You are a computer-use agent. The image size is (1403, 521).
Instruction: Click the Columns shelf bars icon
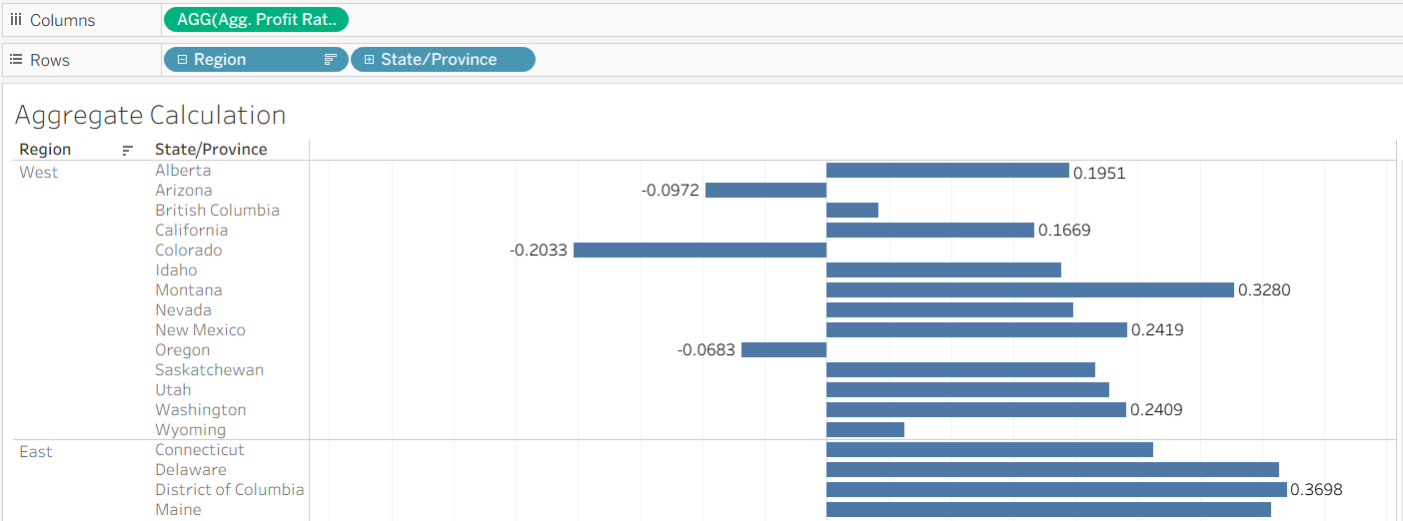(15, 20)
